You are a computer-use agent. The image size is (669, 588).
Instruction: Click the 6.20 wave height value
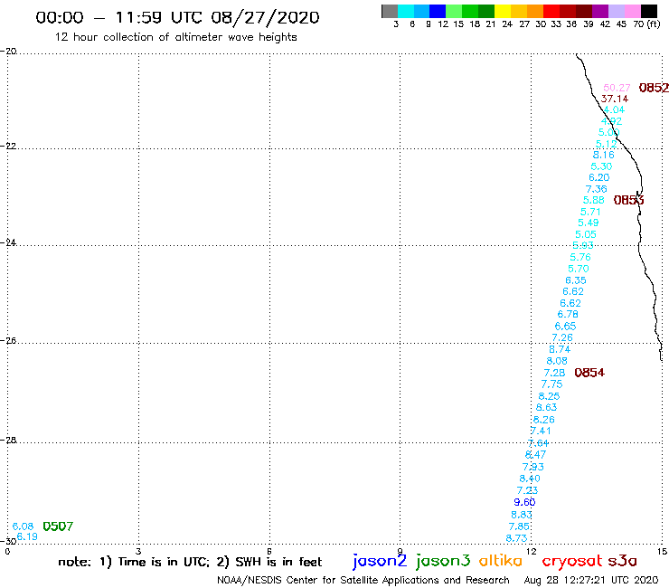tap(599, 177)
